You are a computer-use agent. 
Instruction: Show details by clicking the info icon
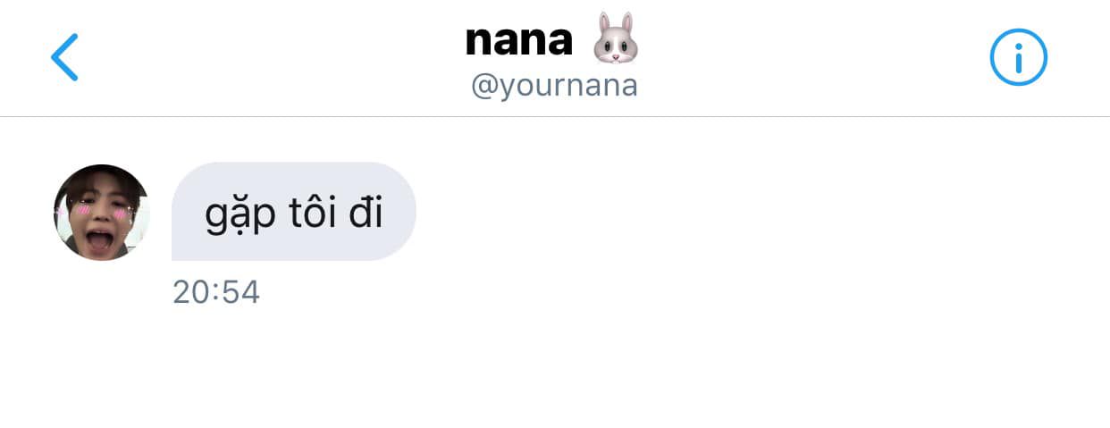(x=1018, y=57)
